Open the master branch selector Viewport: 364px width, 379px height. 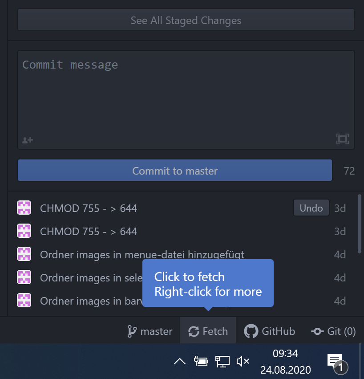[x=150, y=331]
